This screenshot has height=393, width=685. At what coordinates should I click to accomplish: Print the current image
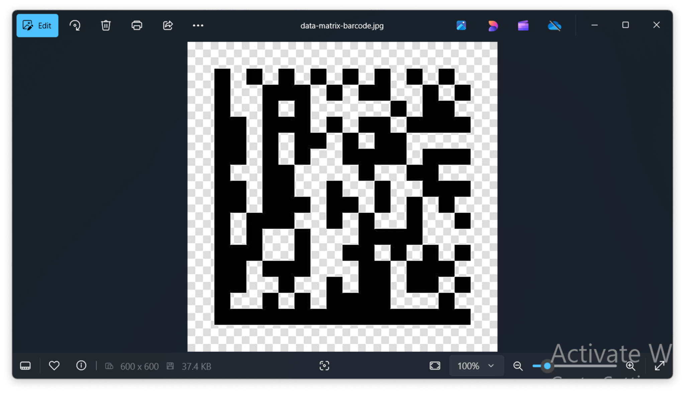click(137, 25)
